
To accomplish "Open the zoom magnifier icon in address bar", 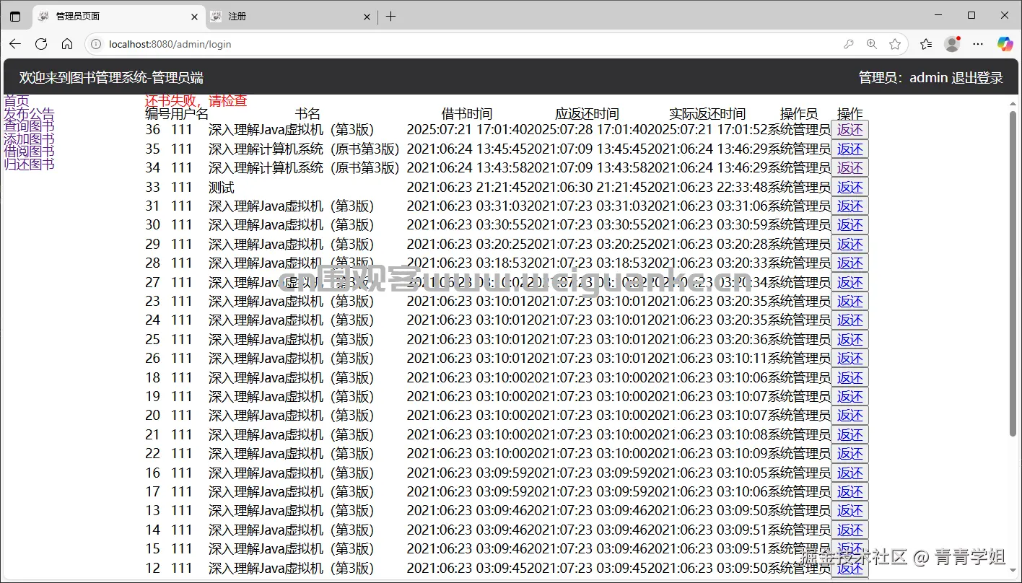I will pos(872,44).
